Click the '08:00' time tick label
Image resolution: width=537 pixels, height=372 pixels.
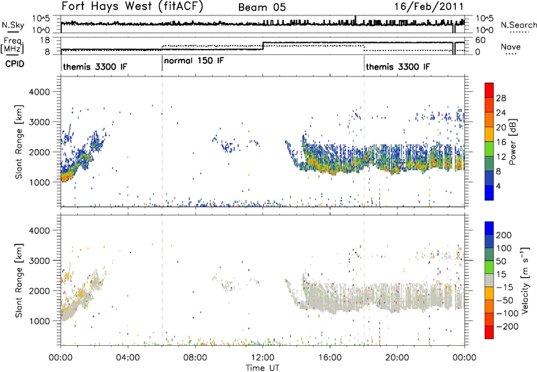click(x=195, y=358)
